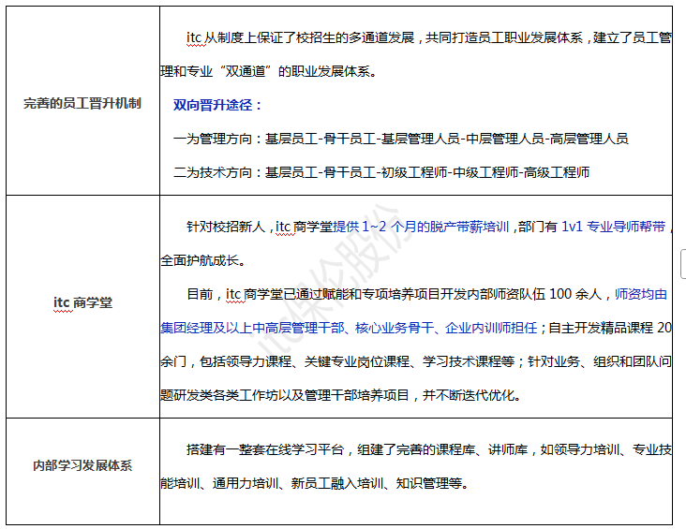Click the 'itc 商学堂' row header cell
This screenshot has width=686, height=529.
tap(82, 302)
